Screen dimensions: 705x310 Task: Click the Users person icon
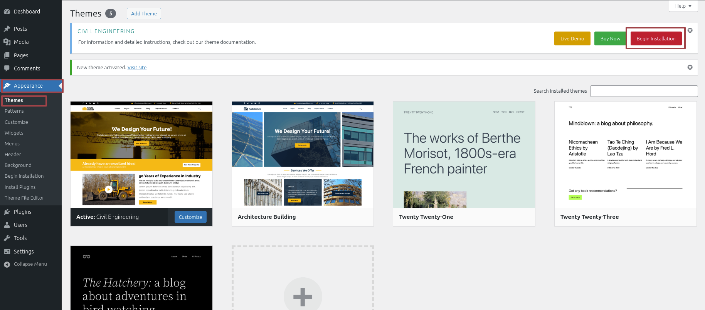[7, 225]
